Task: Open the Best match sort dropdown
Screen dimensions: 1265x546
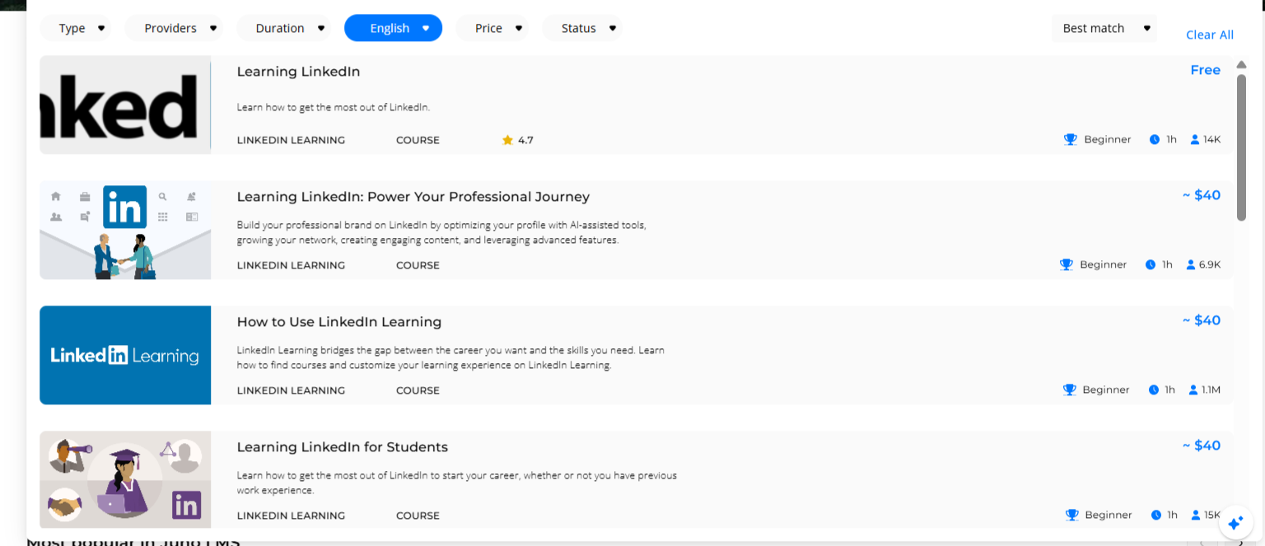Action: tap(1104, 28)
